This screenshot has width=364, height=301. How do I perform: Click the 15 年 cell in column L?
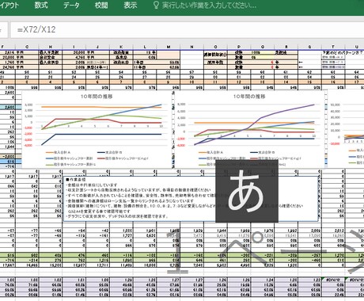[145, 52]
